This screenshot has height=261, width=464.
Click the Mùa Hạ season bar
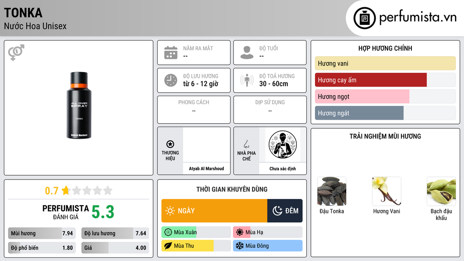pos(268,232)
